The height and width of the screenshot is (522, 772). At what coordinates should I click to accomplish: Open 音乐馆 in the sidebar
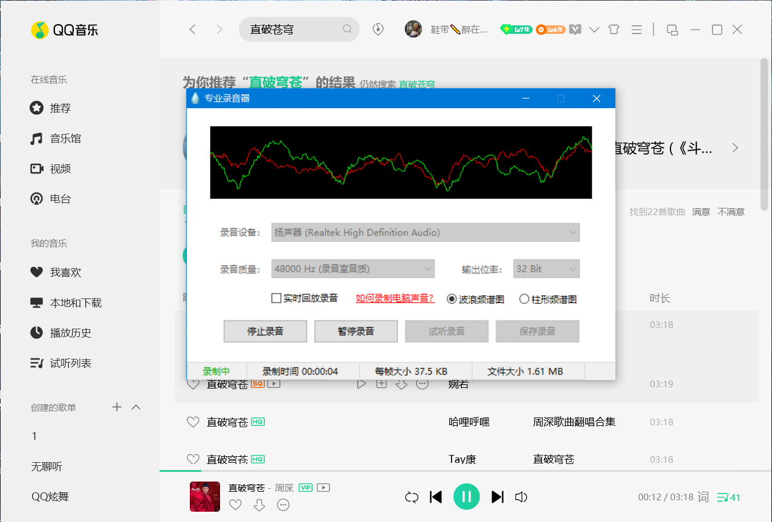coord(56,138)
